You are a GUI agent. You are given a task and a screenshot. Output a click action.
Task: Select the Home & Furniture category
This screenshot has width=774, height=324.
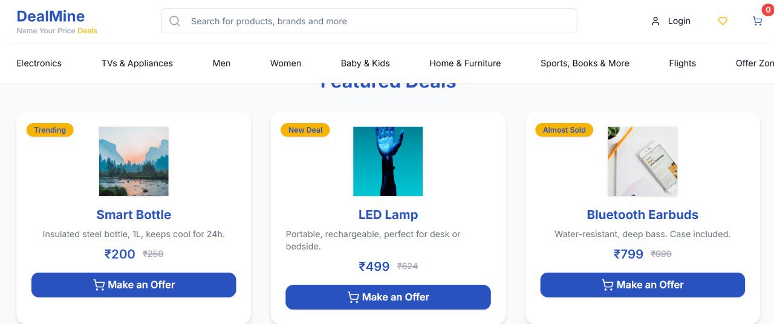(x=465, y=63)
